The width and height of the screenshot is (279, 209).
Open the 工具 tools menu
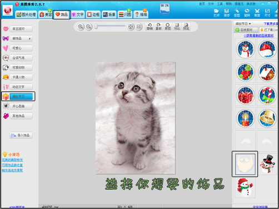[220, 4]
